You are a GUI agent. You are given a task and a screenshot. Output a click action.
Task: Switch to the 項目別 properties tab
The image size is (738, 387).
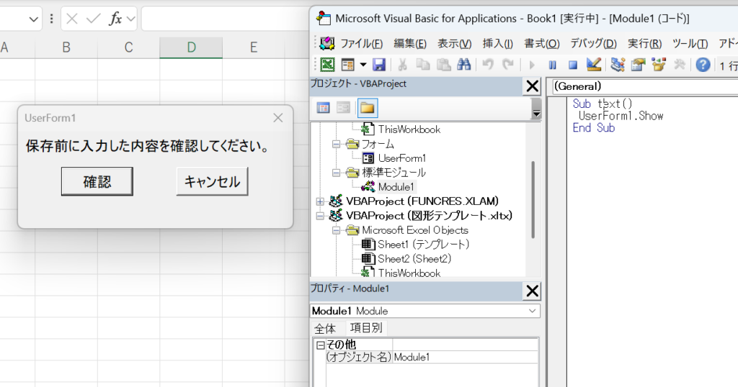[x=365, y=328]
